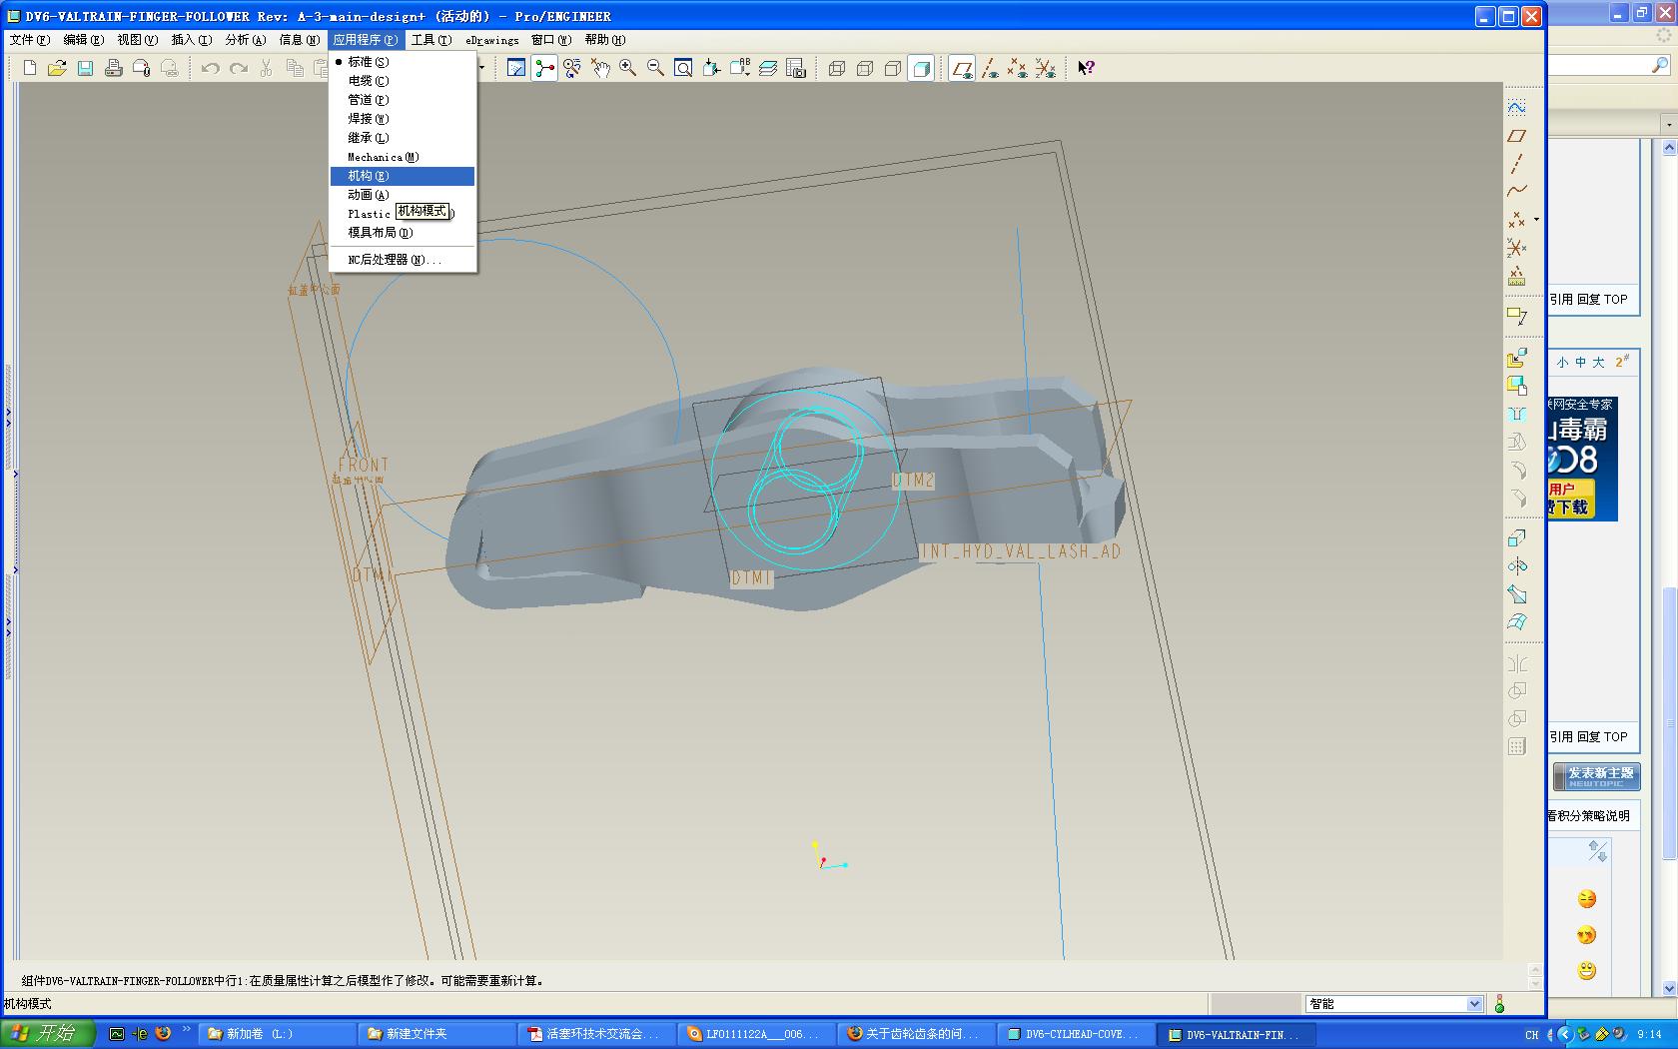Expand the datum point tool flyout arrow

(x=1536, y=220)
